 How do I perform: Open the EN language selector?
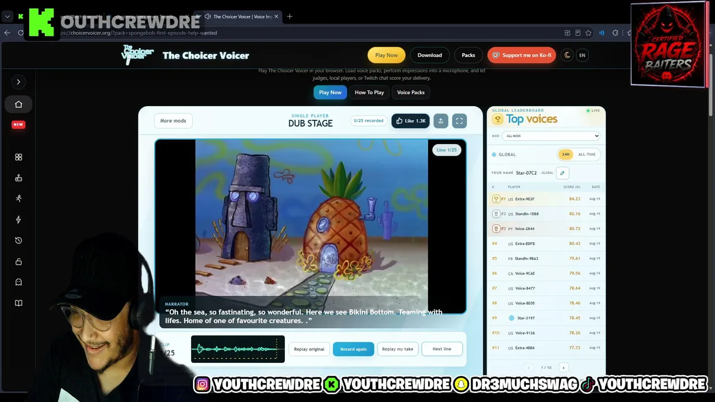click(582, 55)
